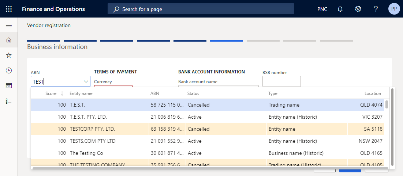Image resolution: width=403 pixels, height=176 pixels.
Task: Click ABN 21 006 819 cell
Action: click(167, 117)
